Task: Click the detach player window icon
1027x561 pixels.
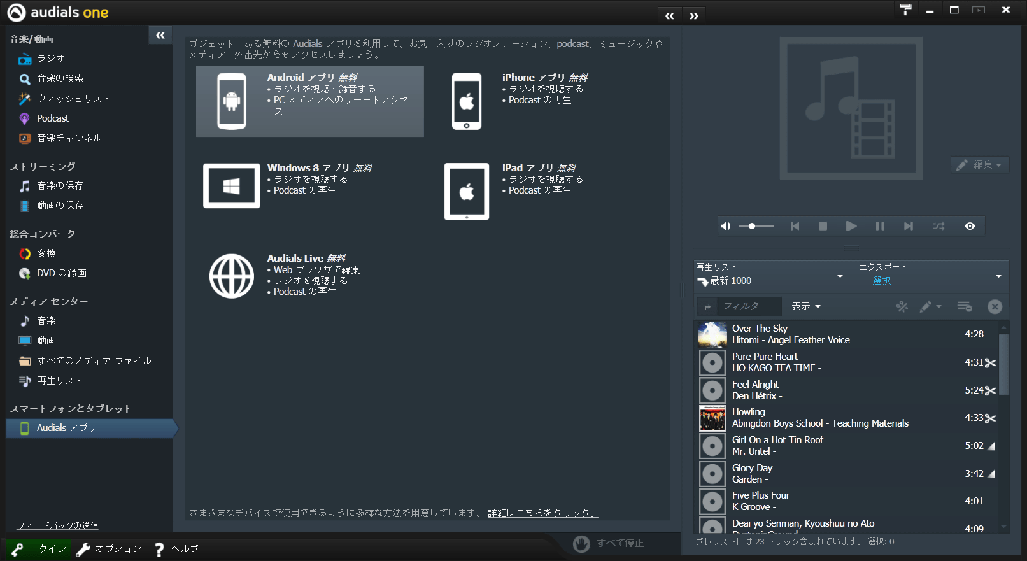Action: [x=979, y=10]
